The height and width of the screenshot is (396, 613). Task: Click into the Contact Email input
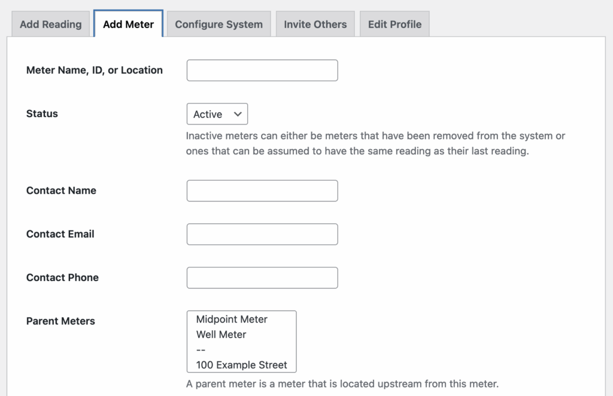tap(262, 234)
